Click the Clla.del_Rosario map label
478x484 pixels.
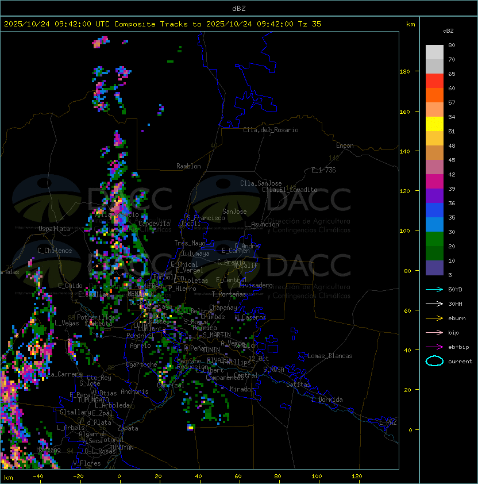pos(271,130)
